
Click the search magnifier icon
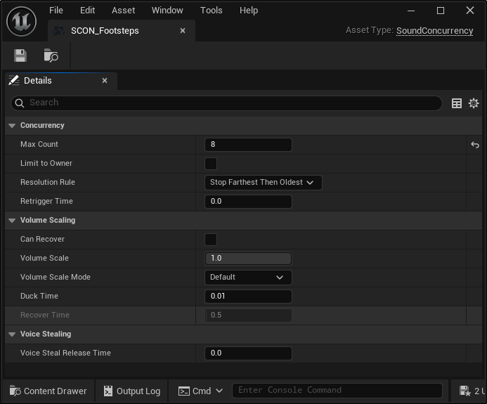pos(19,103)
